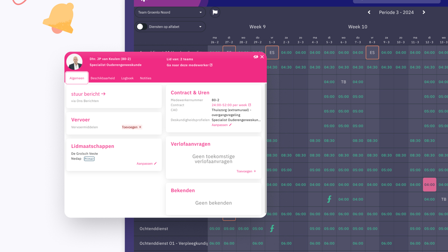Expand the Diensten op alfabet dropdown arrow

200,27
